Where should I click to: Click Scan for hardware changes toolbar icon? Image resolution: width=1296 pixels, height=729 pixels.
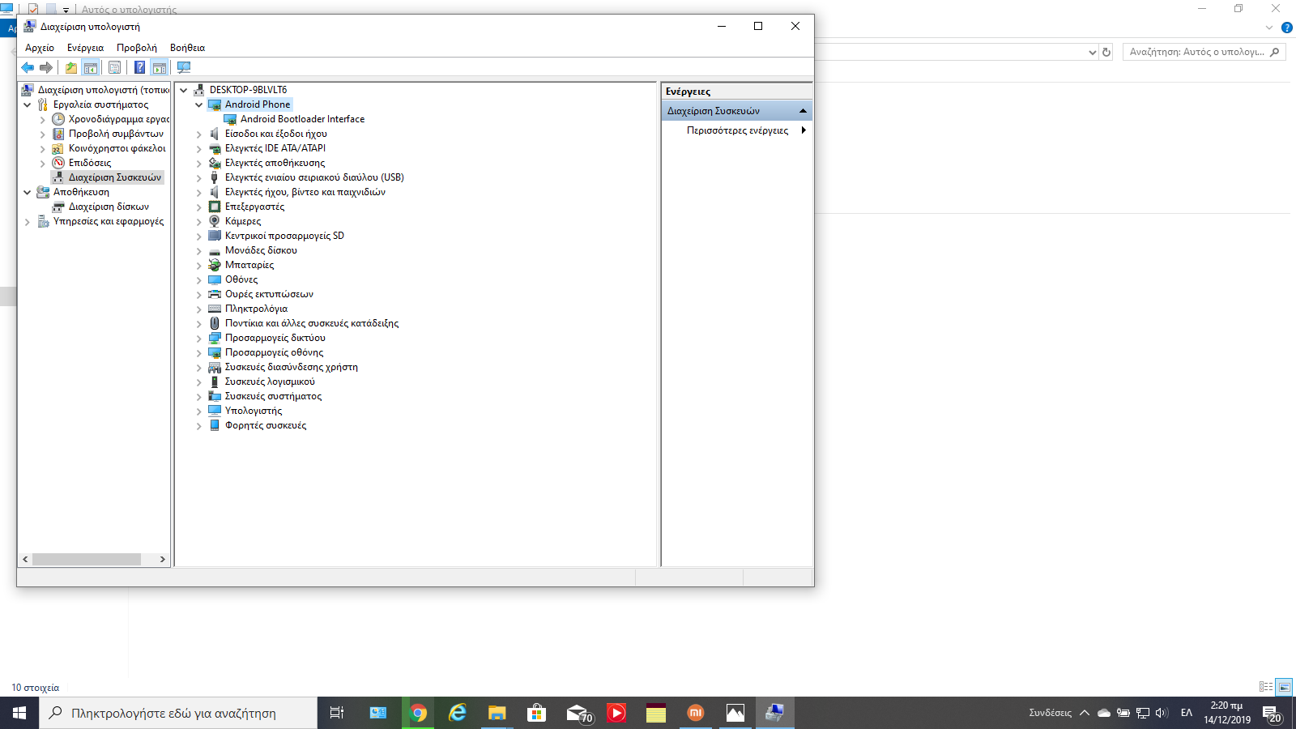click(x=184, y=67)
